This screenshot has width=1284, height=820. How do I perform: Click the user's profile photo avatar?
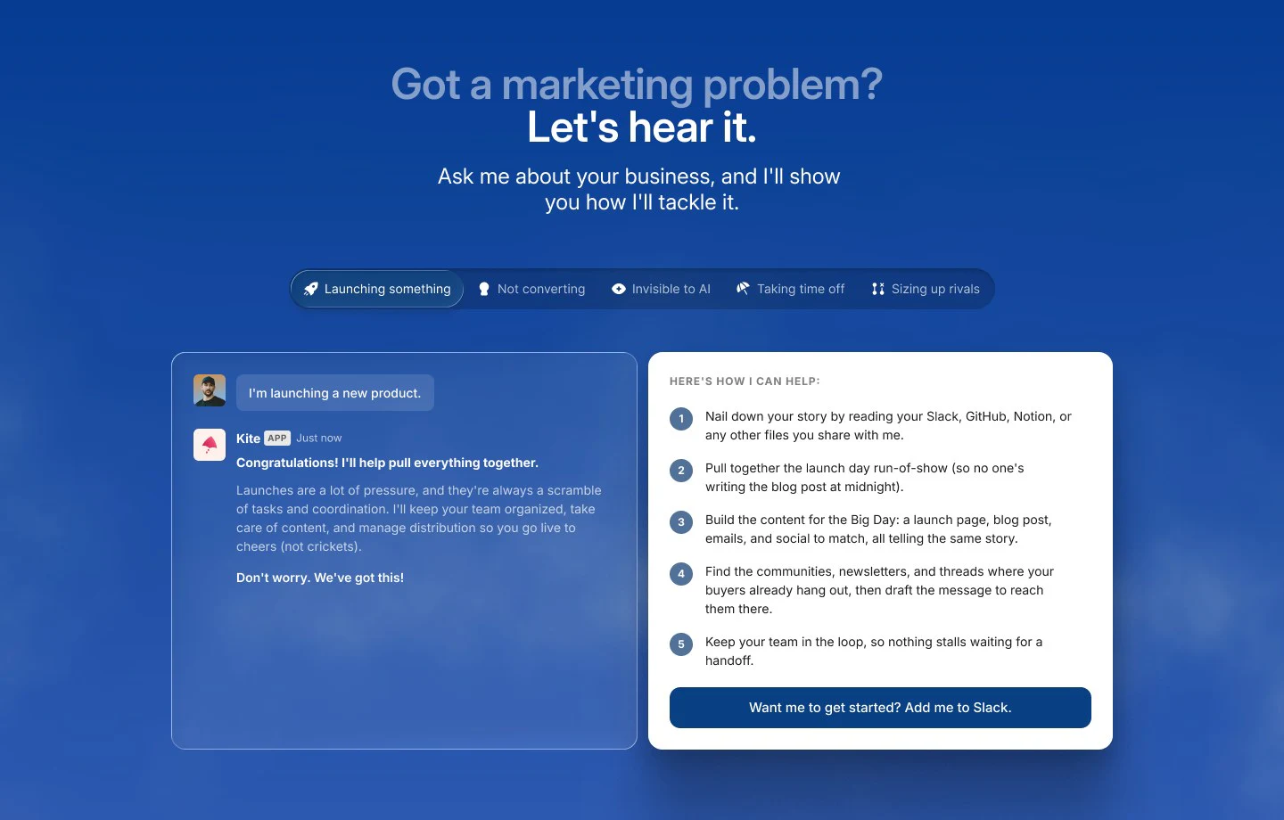[210, 390]
